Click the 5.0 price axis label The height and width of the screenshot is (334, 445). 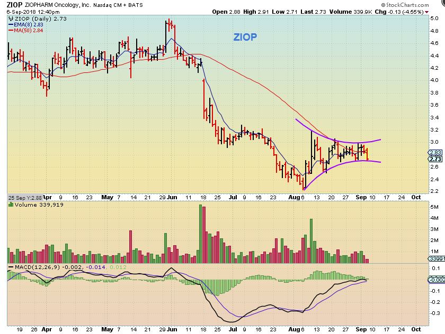(434, 18)
